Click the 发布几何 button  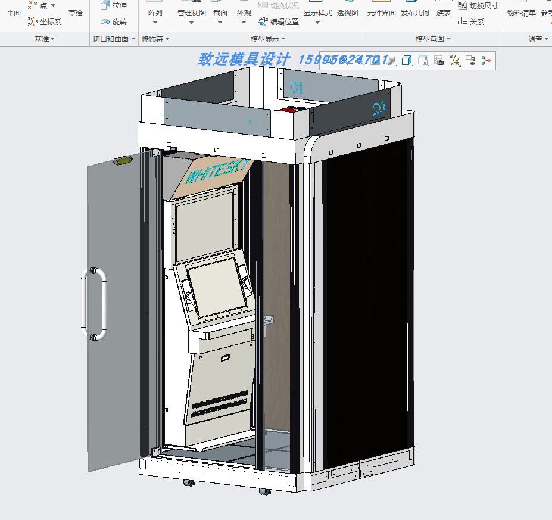coord(414,13)
